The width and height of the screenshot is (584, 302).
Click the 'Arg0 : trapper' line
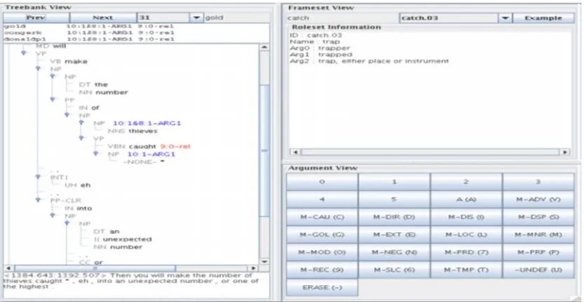(x=319, y=48)
